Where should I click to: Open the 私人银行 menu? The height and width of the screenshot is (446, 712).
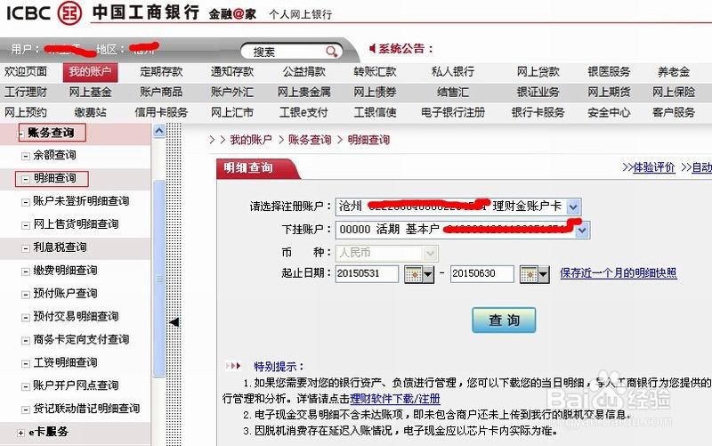click(x=453, y=72)
